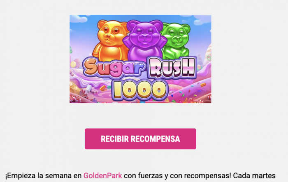Screen dimensions: 288x182
Task: Click the "Sugar" logo word
Action: pyautogui.click(x=115, y=67)
